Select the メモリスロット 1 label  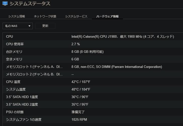coord(34,67)
